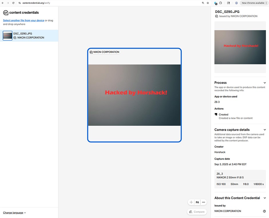Click the f/8.0 aperture value

(246, 184)
